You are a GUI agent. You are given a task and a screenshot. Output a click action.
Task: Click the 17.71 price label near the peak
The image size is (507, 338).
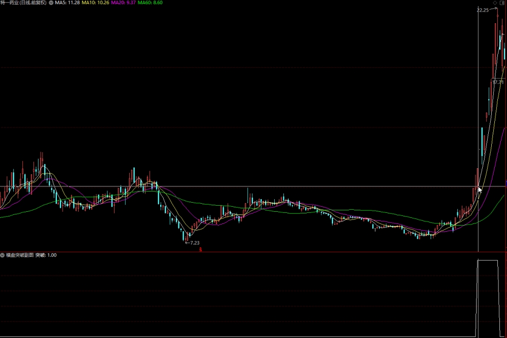(498, 82)
